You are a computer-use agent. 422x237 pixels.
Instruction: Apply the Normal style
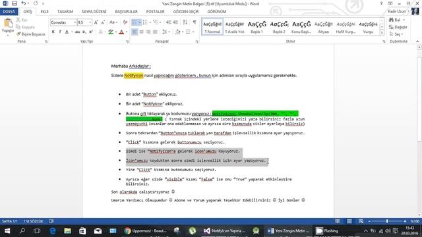(x=212, y=27)
